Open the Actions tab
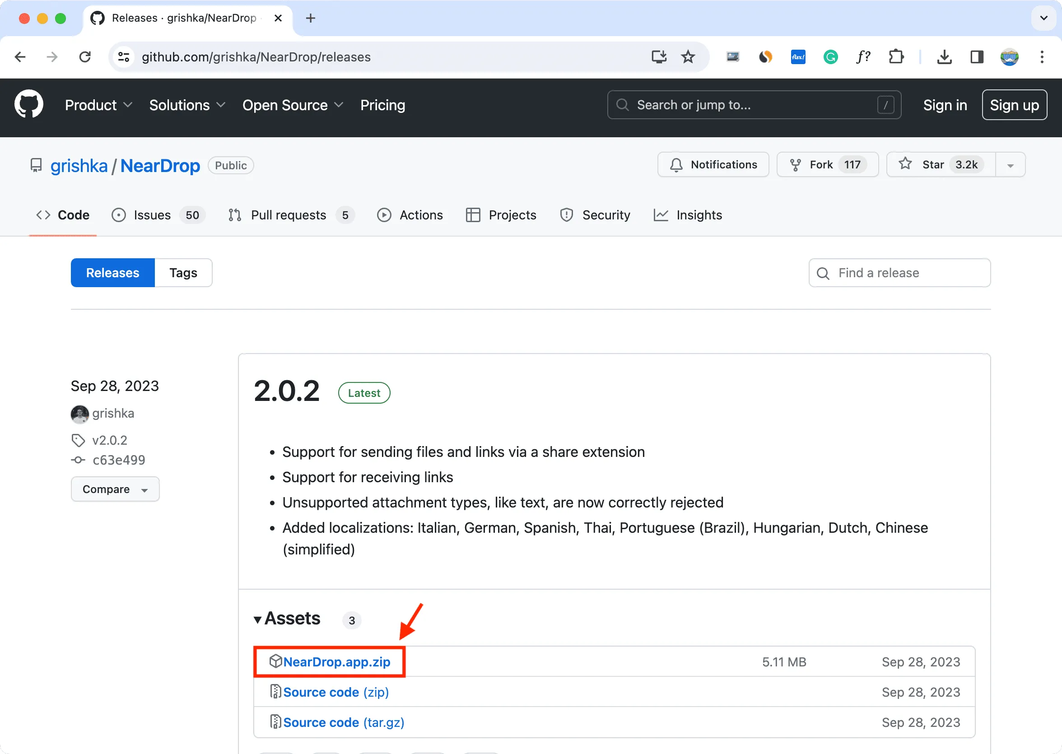This screenshot has width=1062, height=754. point(410,215)
